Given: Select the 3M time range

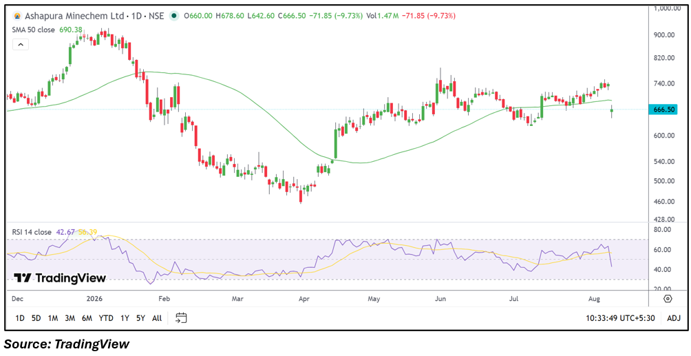Looking at the screenshot, I should tap(70, 317).
